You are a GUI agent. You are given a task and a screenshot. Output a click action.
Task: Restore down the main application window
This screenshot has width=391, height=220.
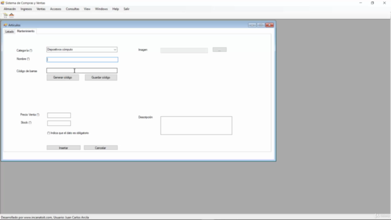(x=372, y=3)
